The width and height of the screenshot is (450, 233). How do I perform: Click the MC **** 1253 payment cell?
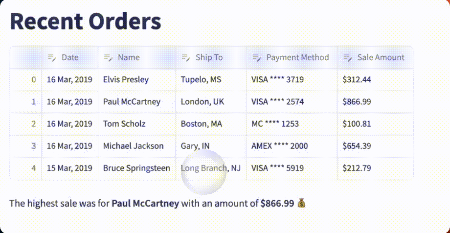[x=292, y=124]
